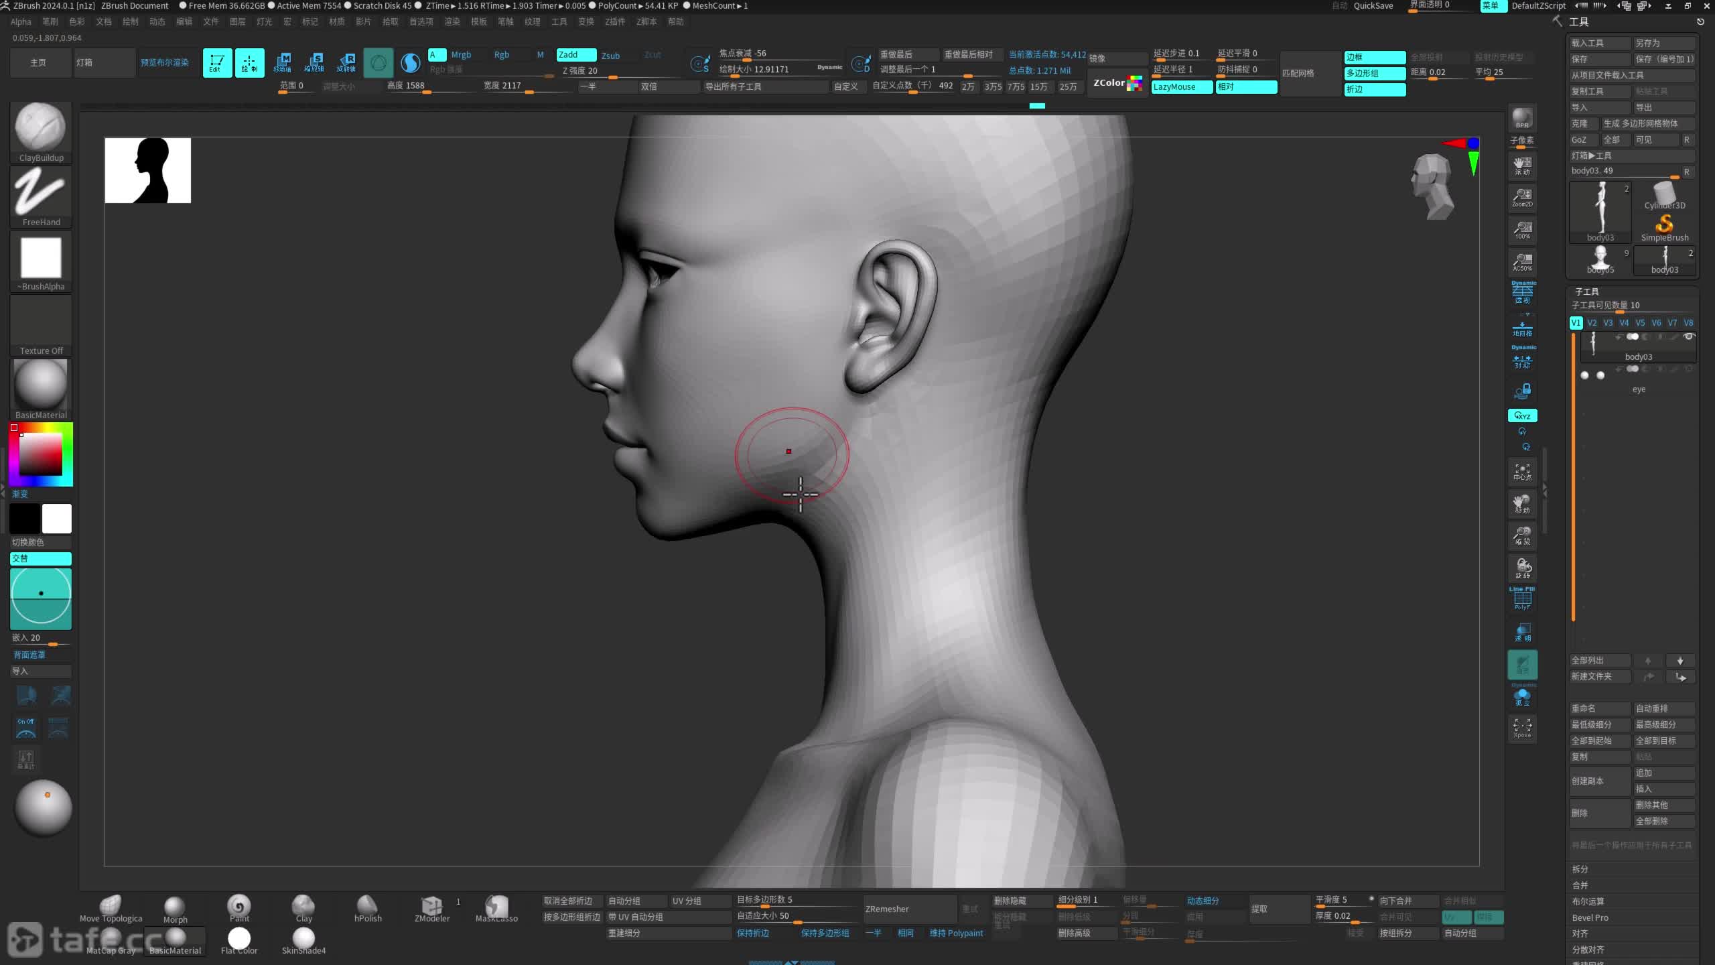This screenshot has height=965, width=1715.
Task: Toggle body03 subtool eye visibility
Action: 1689,336
